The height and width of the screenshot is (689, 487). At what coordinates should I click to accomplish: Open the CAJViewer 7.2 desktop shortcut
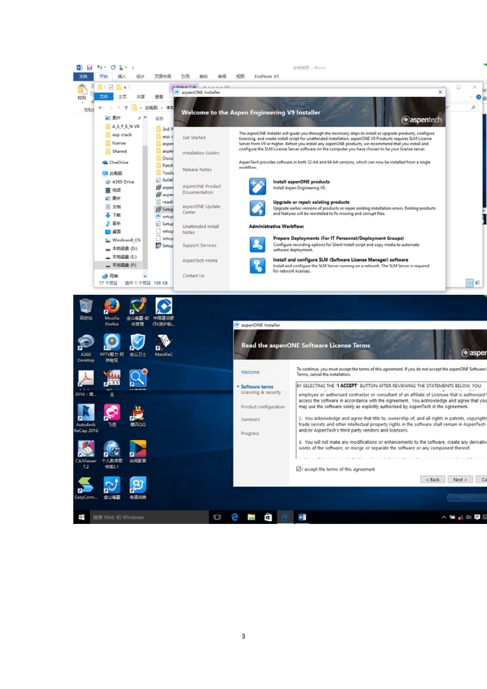(x=86, y=449)
